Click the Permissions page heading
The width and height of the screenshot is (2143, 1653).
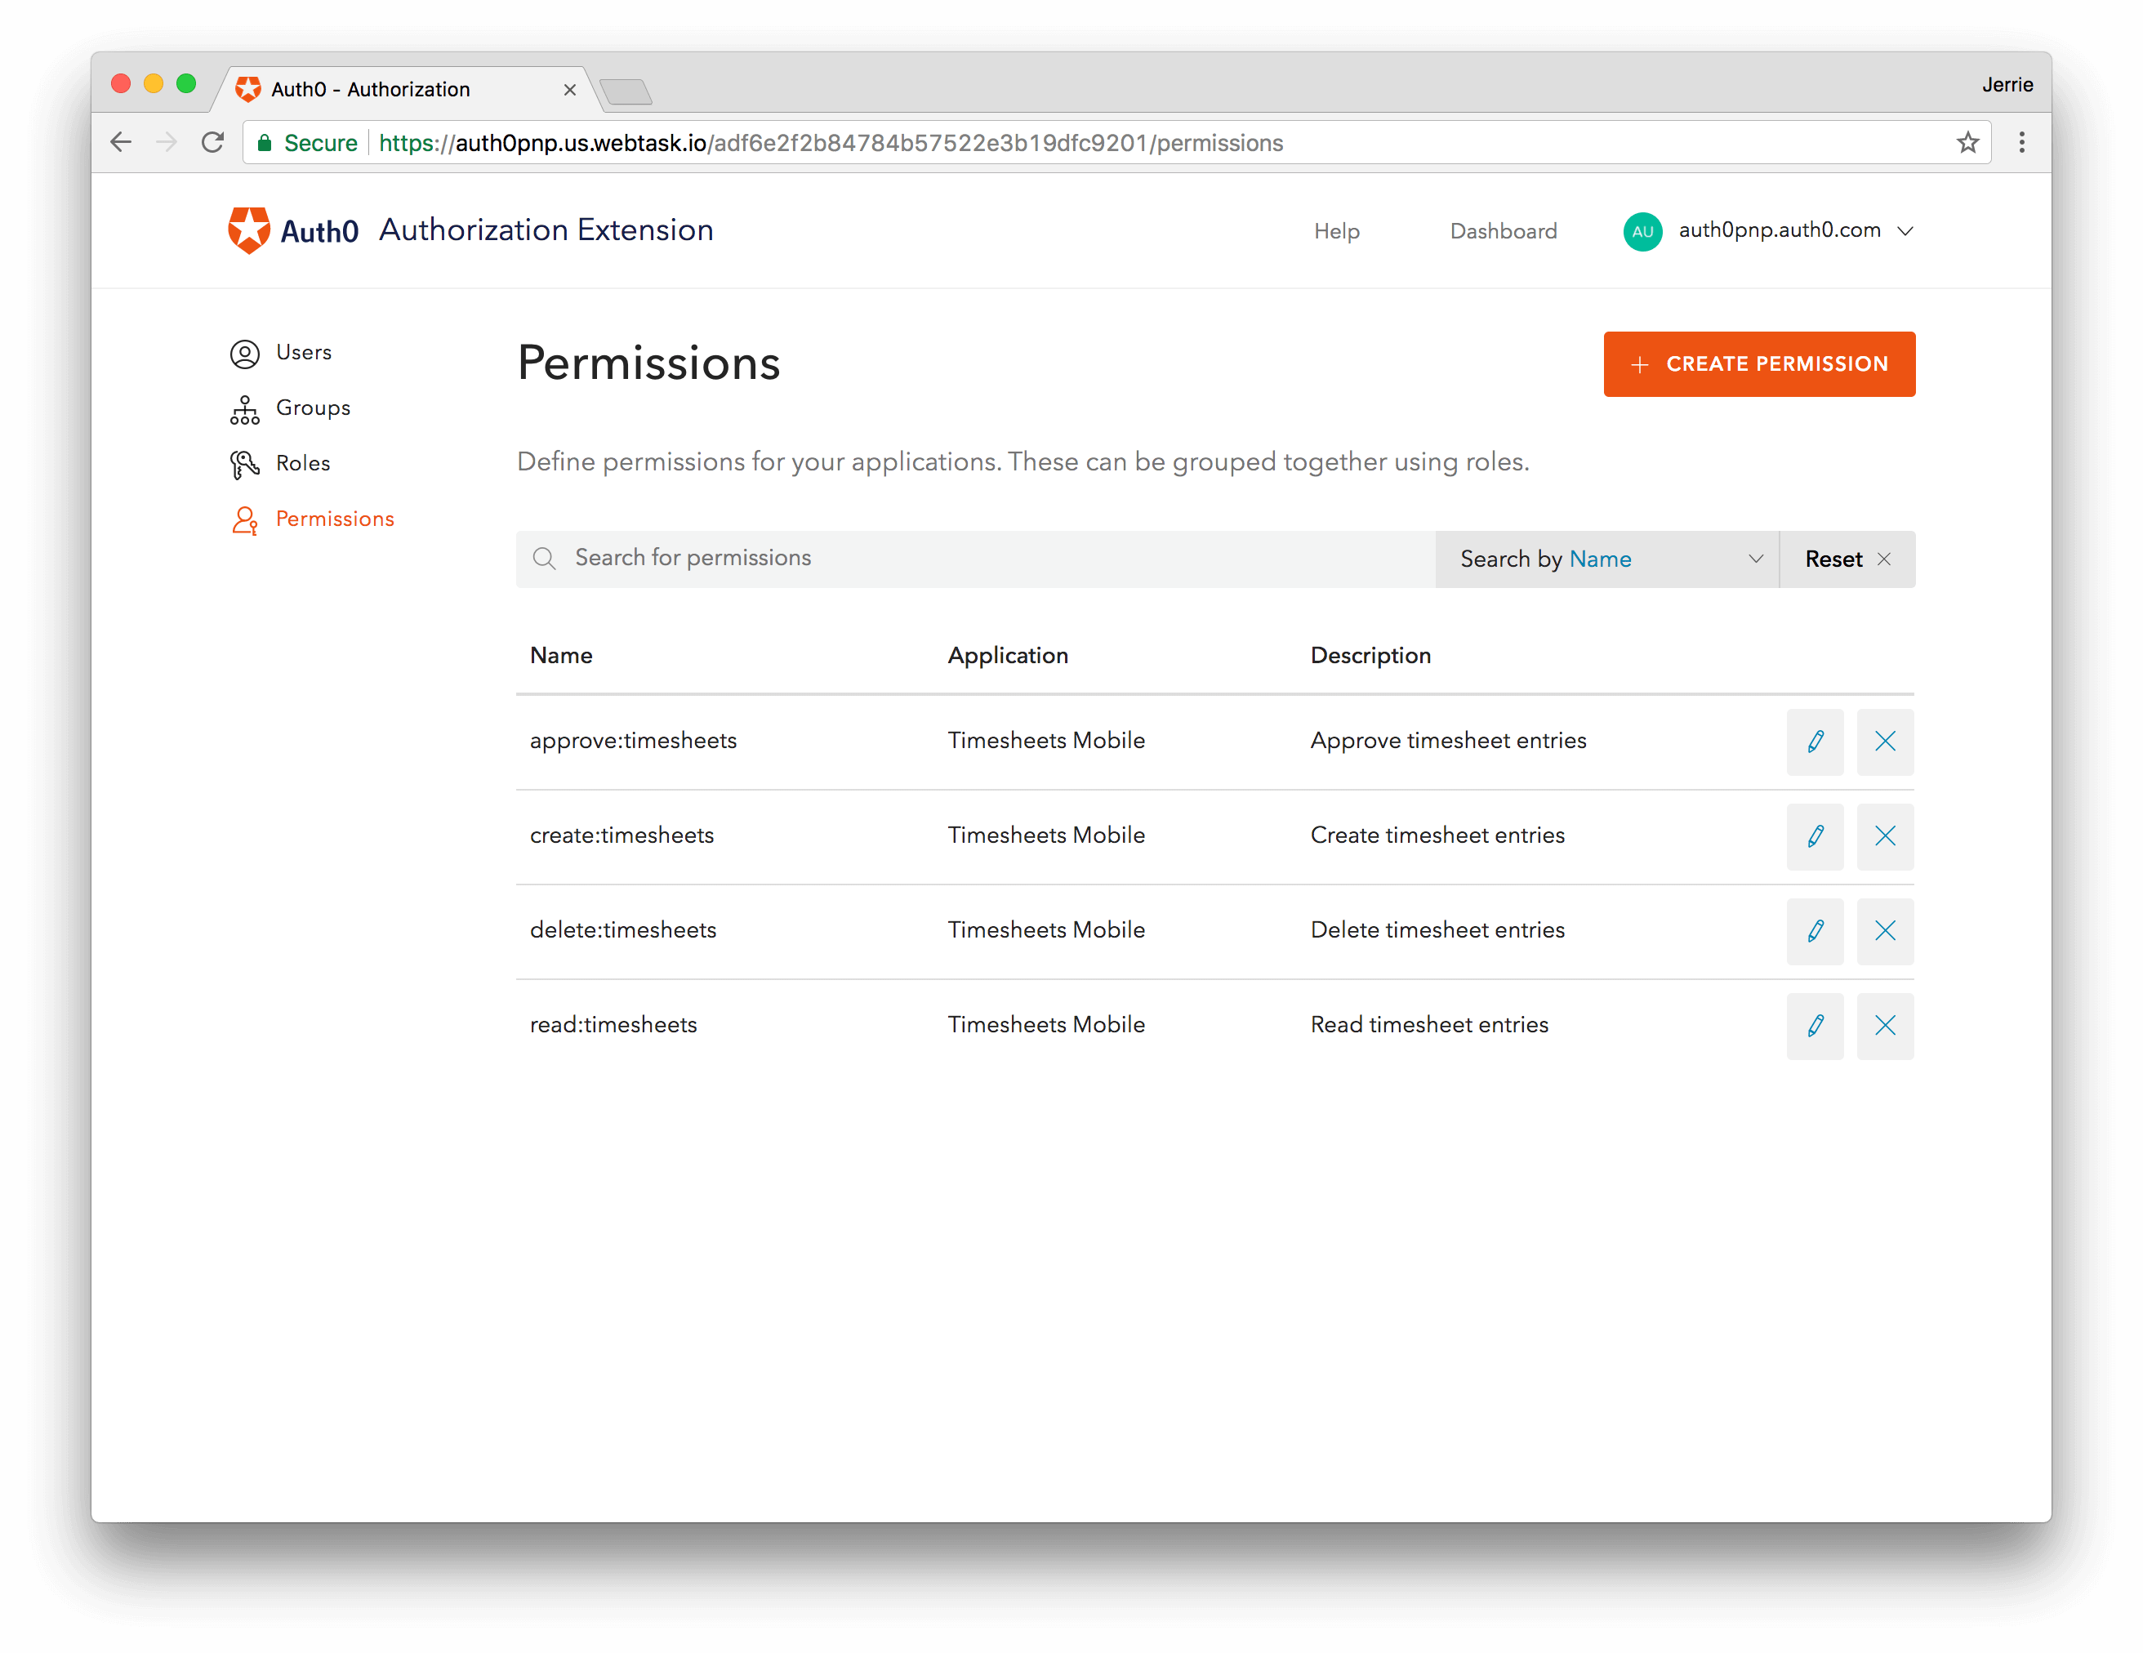click(x=648, y=364)
